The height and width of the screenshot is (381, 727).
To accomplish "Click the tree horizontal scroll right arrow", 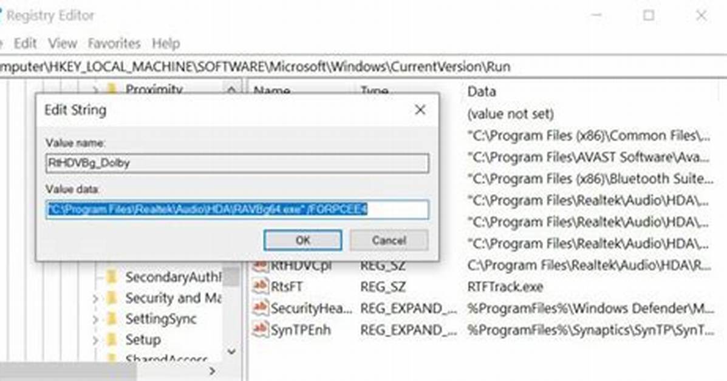I will (213, 371).
